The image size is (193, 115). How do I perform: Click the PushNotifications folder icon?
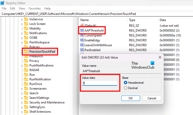tap(26, 66)
